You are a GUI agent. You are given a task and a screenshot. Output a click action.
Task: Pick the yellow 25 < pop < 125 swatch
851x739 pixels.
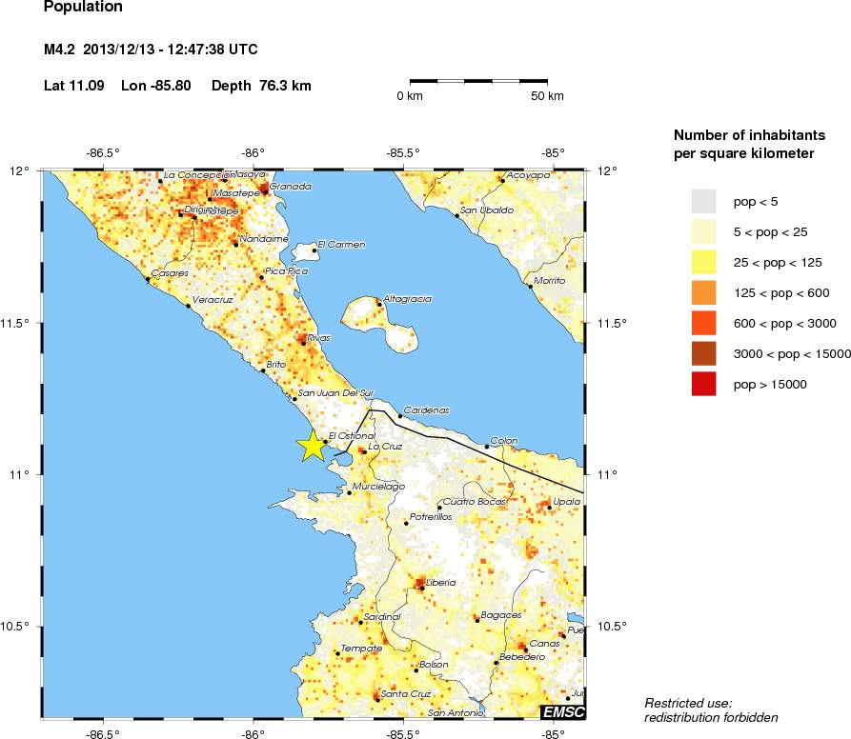pos(703,263)
